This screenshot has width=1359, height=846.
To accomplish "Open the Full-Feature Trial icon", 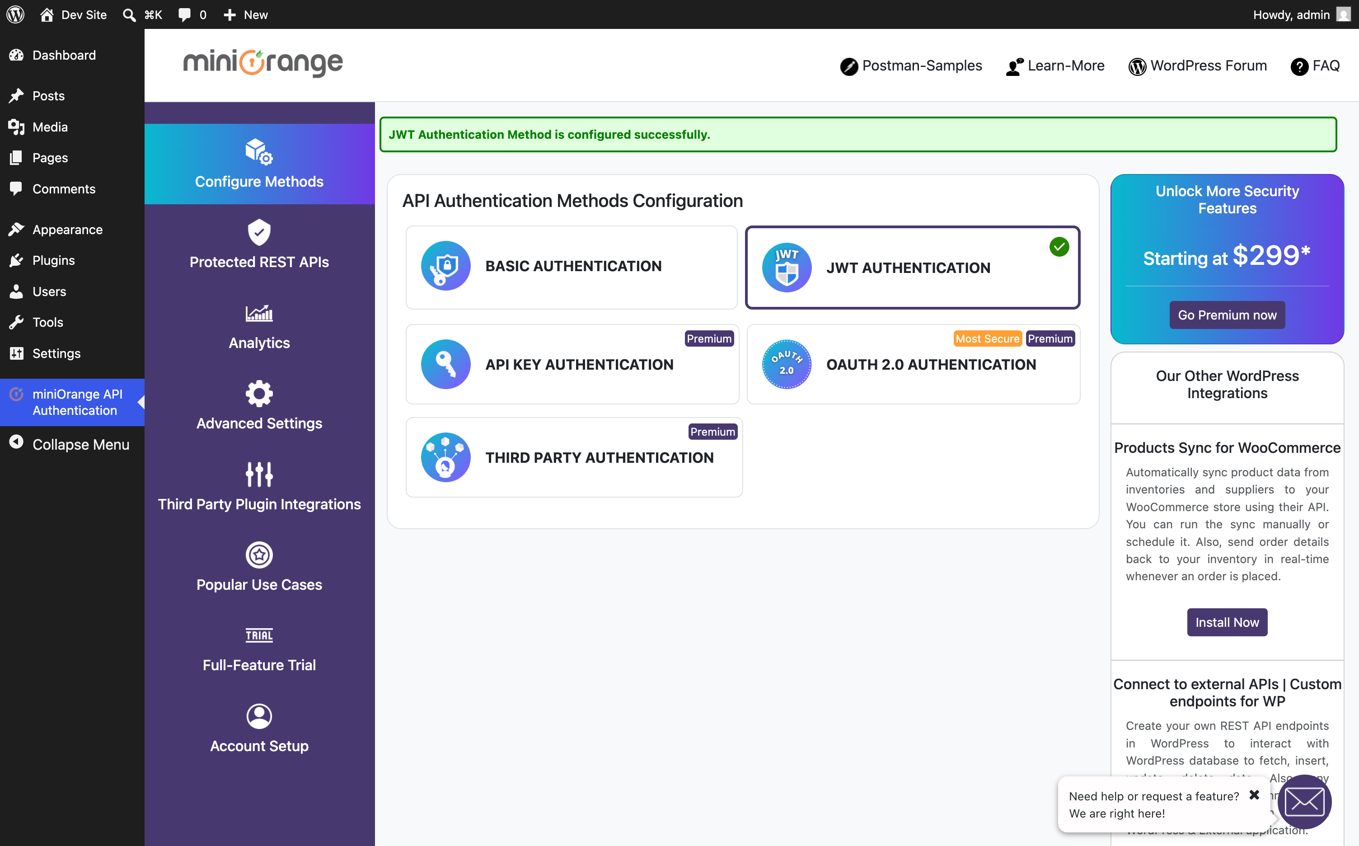I will point(259,635).
